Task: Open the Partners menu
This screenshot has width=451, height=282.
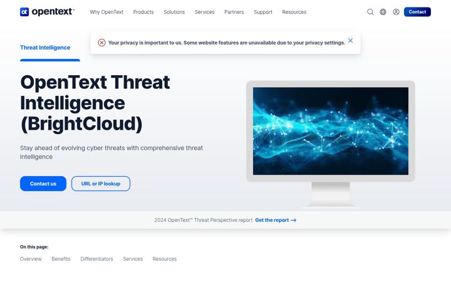Action: coord(234,12)
